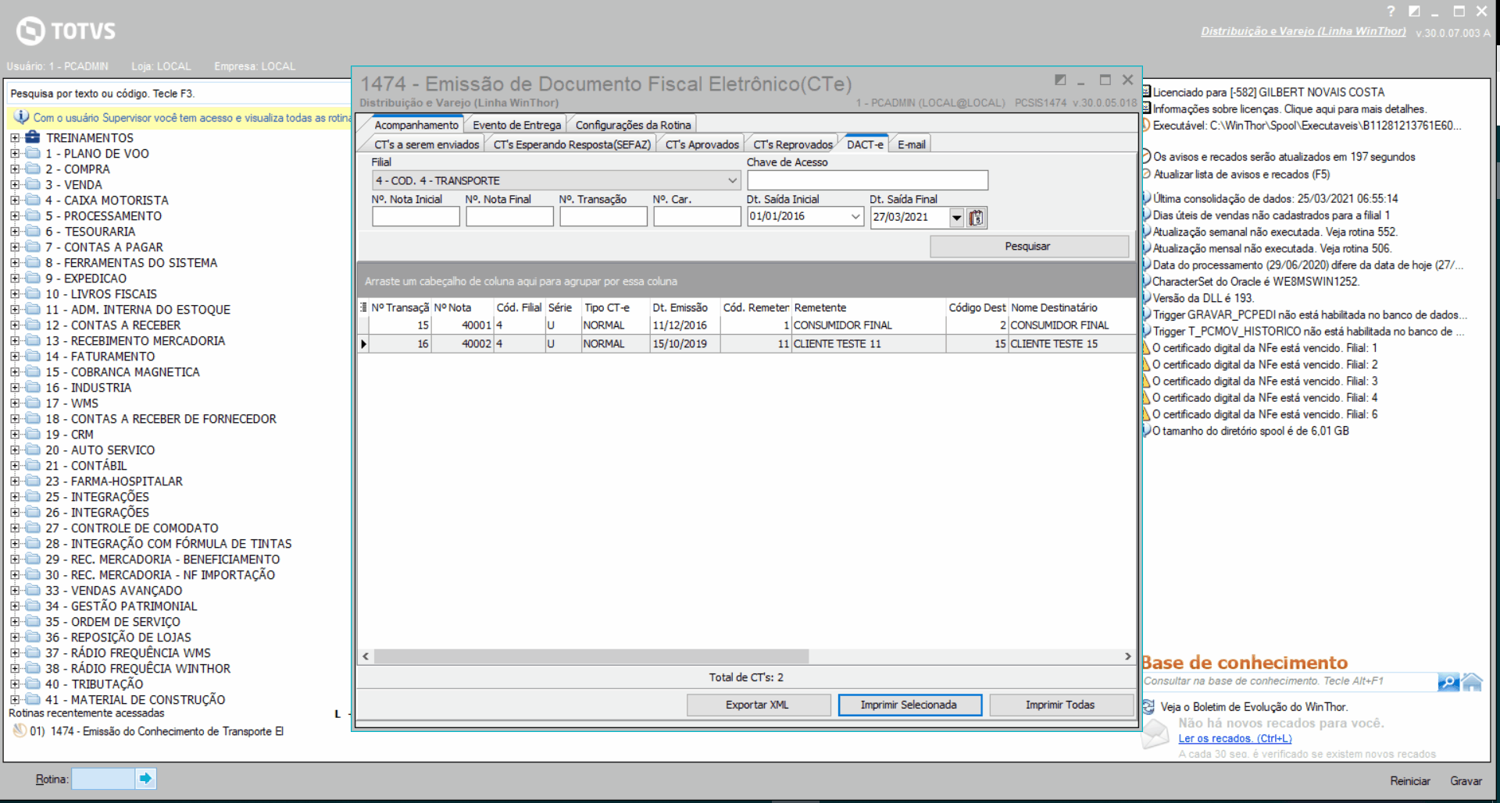Click the Imprimir Todas button
The height and width of the screenshot is (803, 1500).
pos(1061,705)
